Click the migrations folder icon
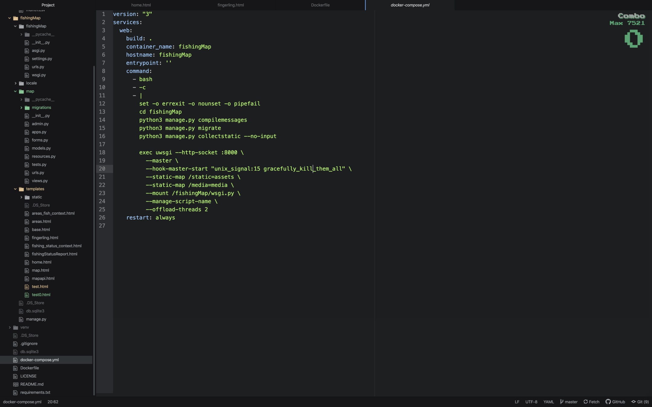Image resolution: width=652 pixels, height=407 pixels. point(27,108)
